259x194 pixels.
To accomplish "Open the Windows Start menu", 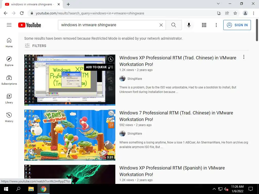I will pyautogui.click(x=6, y=189).
